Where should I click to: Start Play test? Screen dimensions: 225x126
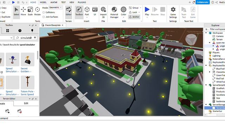pyautogui.click(x=147, y=11)
